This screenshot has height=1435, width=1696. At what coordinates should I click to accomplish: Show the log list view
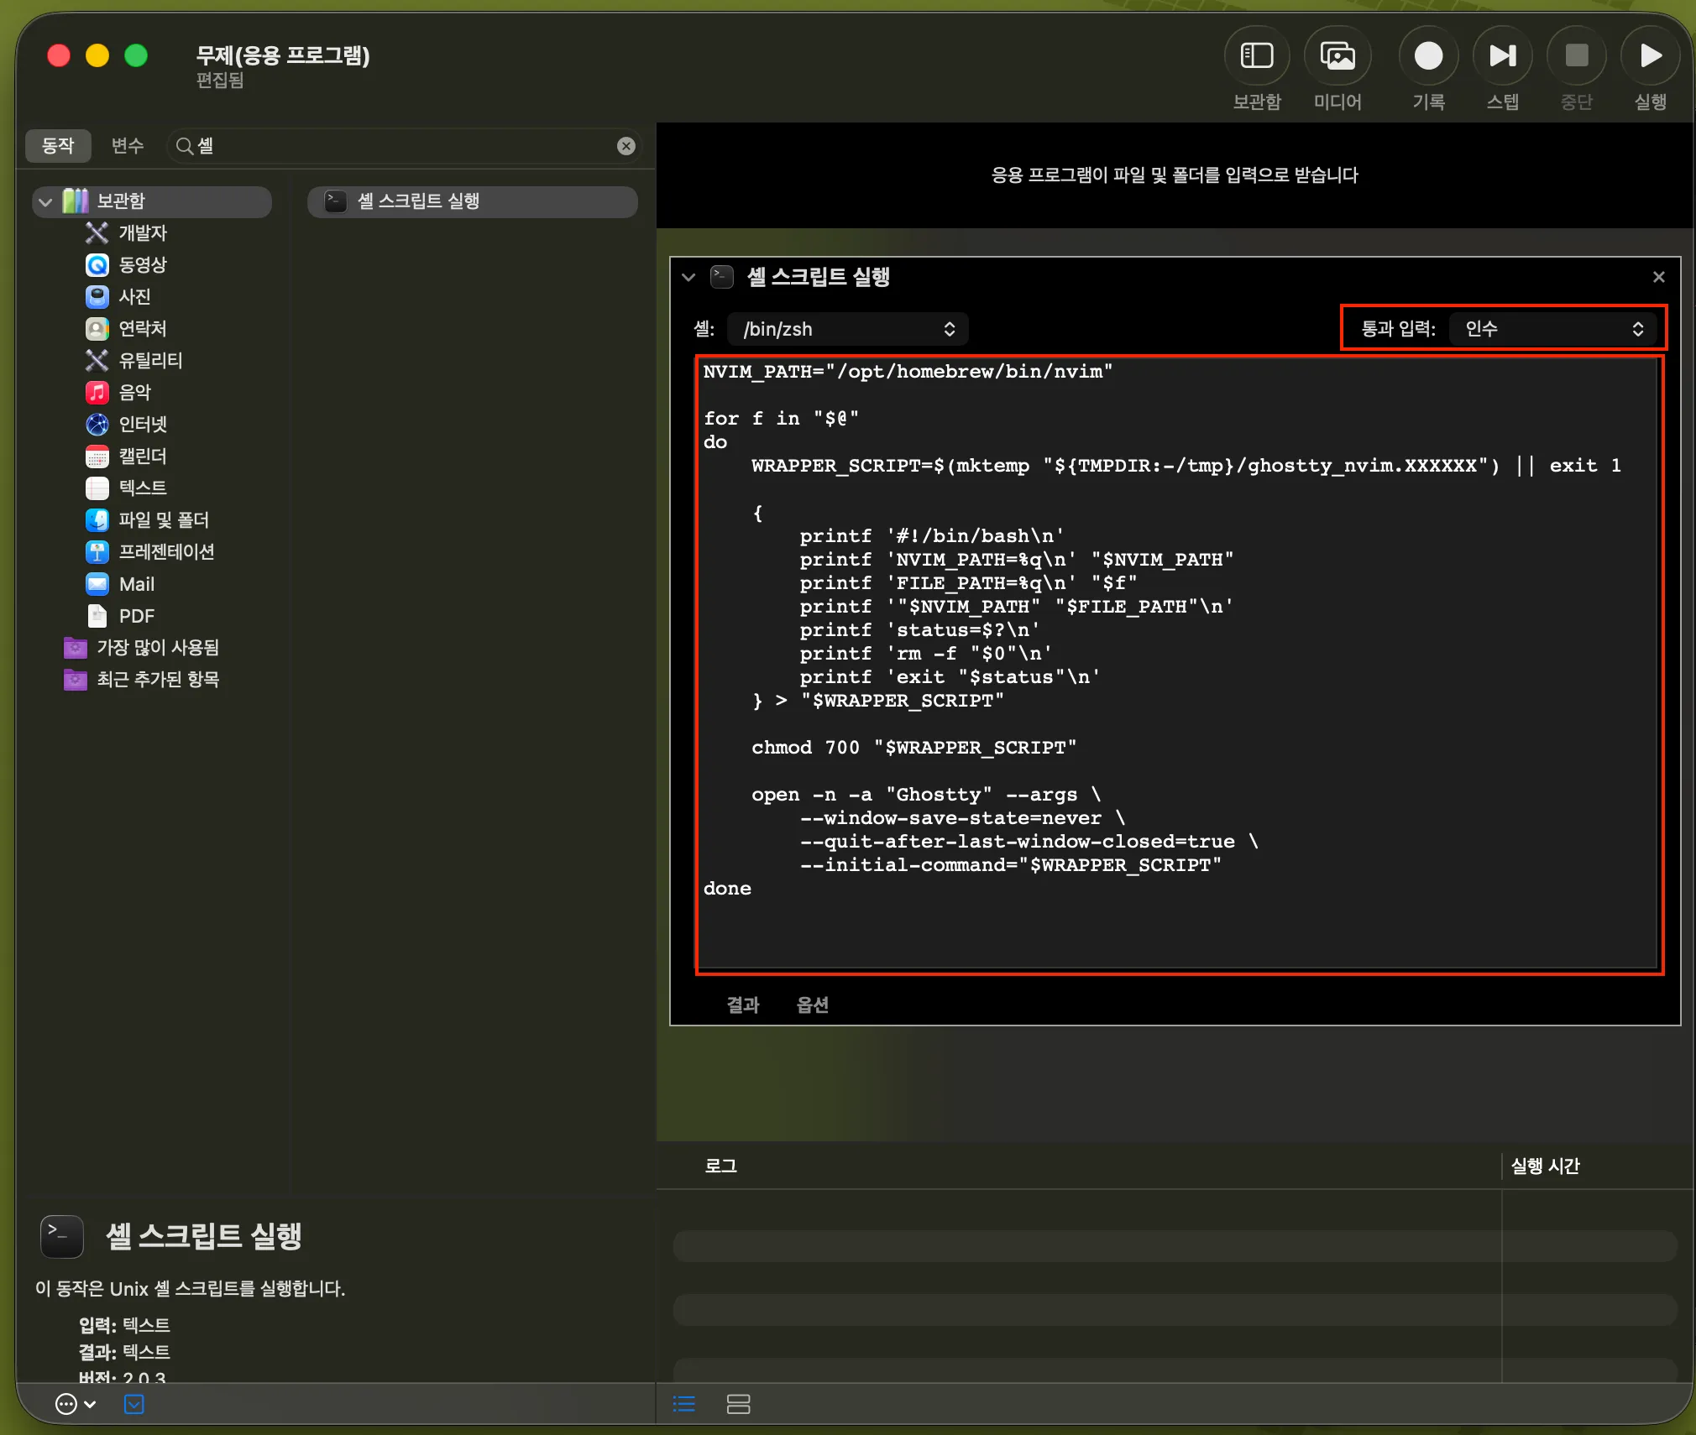pos(684,1404)
